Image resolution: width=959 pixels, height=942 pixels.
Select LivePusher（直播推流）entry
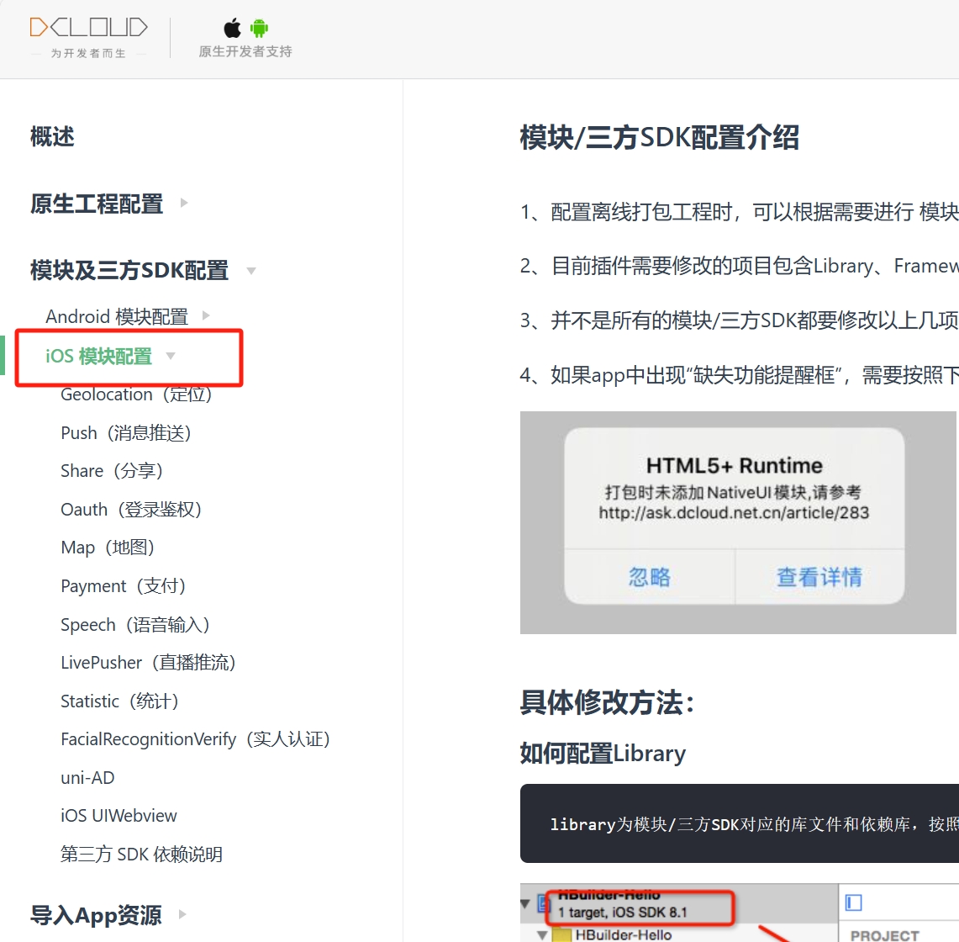click(147, 663)
